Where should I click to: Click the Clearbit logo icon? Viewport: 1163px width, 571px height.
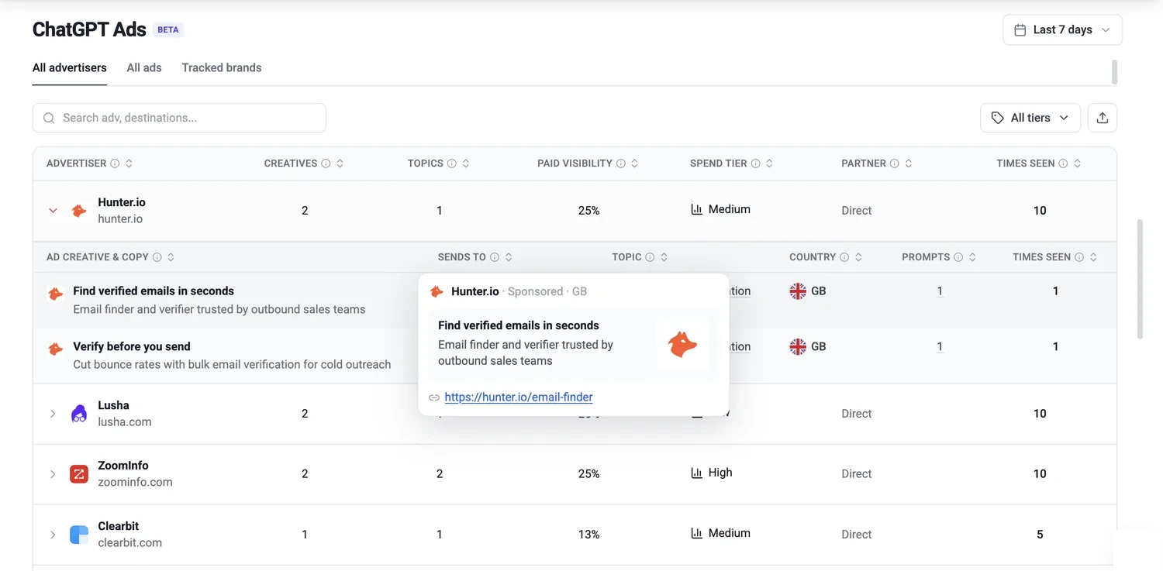click(x=79, y=535)
